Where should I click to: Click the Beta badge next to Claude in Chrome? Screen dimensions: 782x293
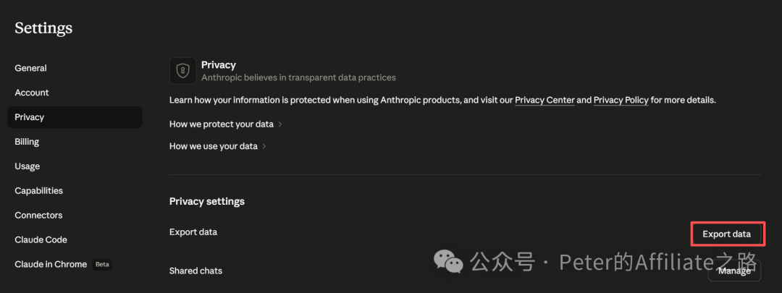102,264
